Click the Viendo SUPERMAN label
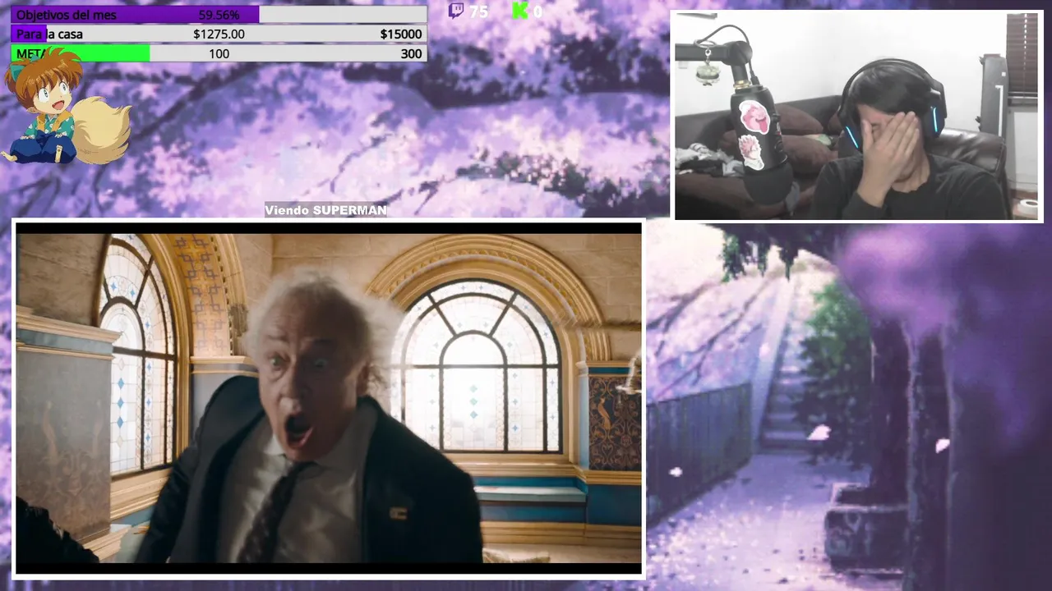The image size is (1052, 591). pos(325,210)
